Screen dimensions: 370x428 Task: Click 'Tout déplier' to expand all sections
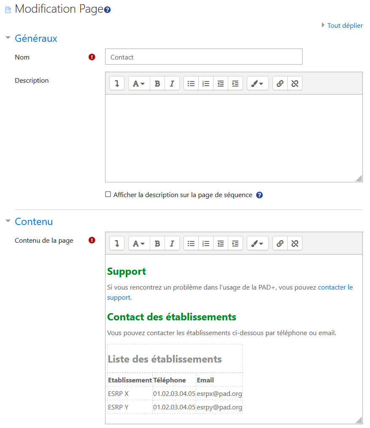(x=345, y=25)
